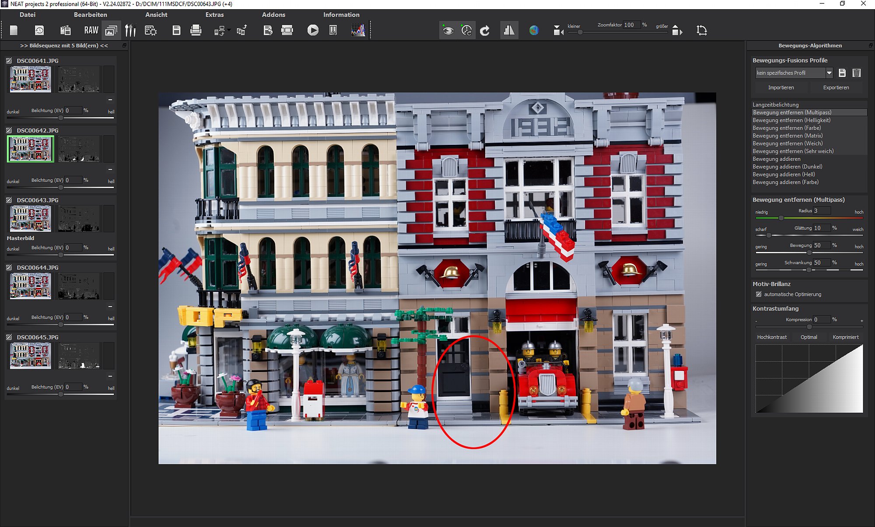Screen dimensions: 875x527
Task: Click the Importieren button
Action: pos(780,87)
